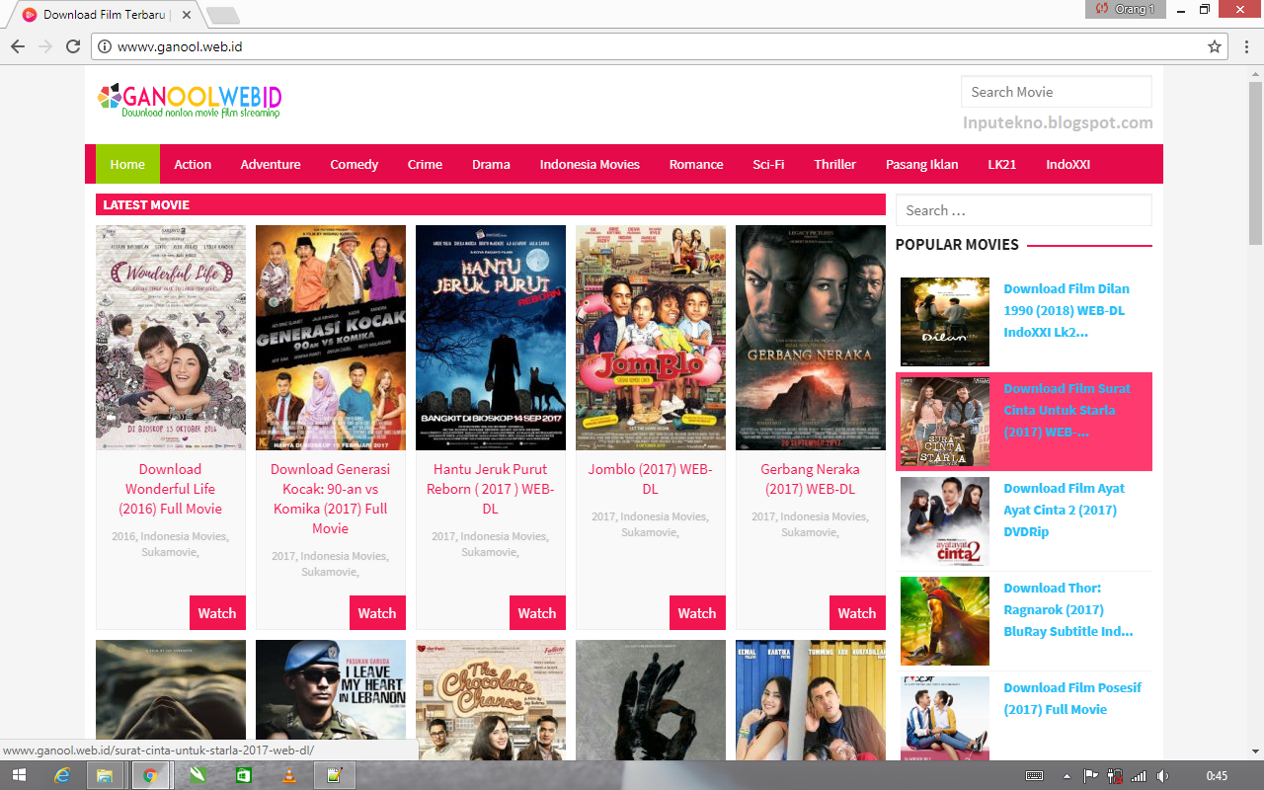Viewport: 1264px width, 790px height.
Task: Open the Chrome menu (three dots)
Action: (x=1247, y=45)
